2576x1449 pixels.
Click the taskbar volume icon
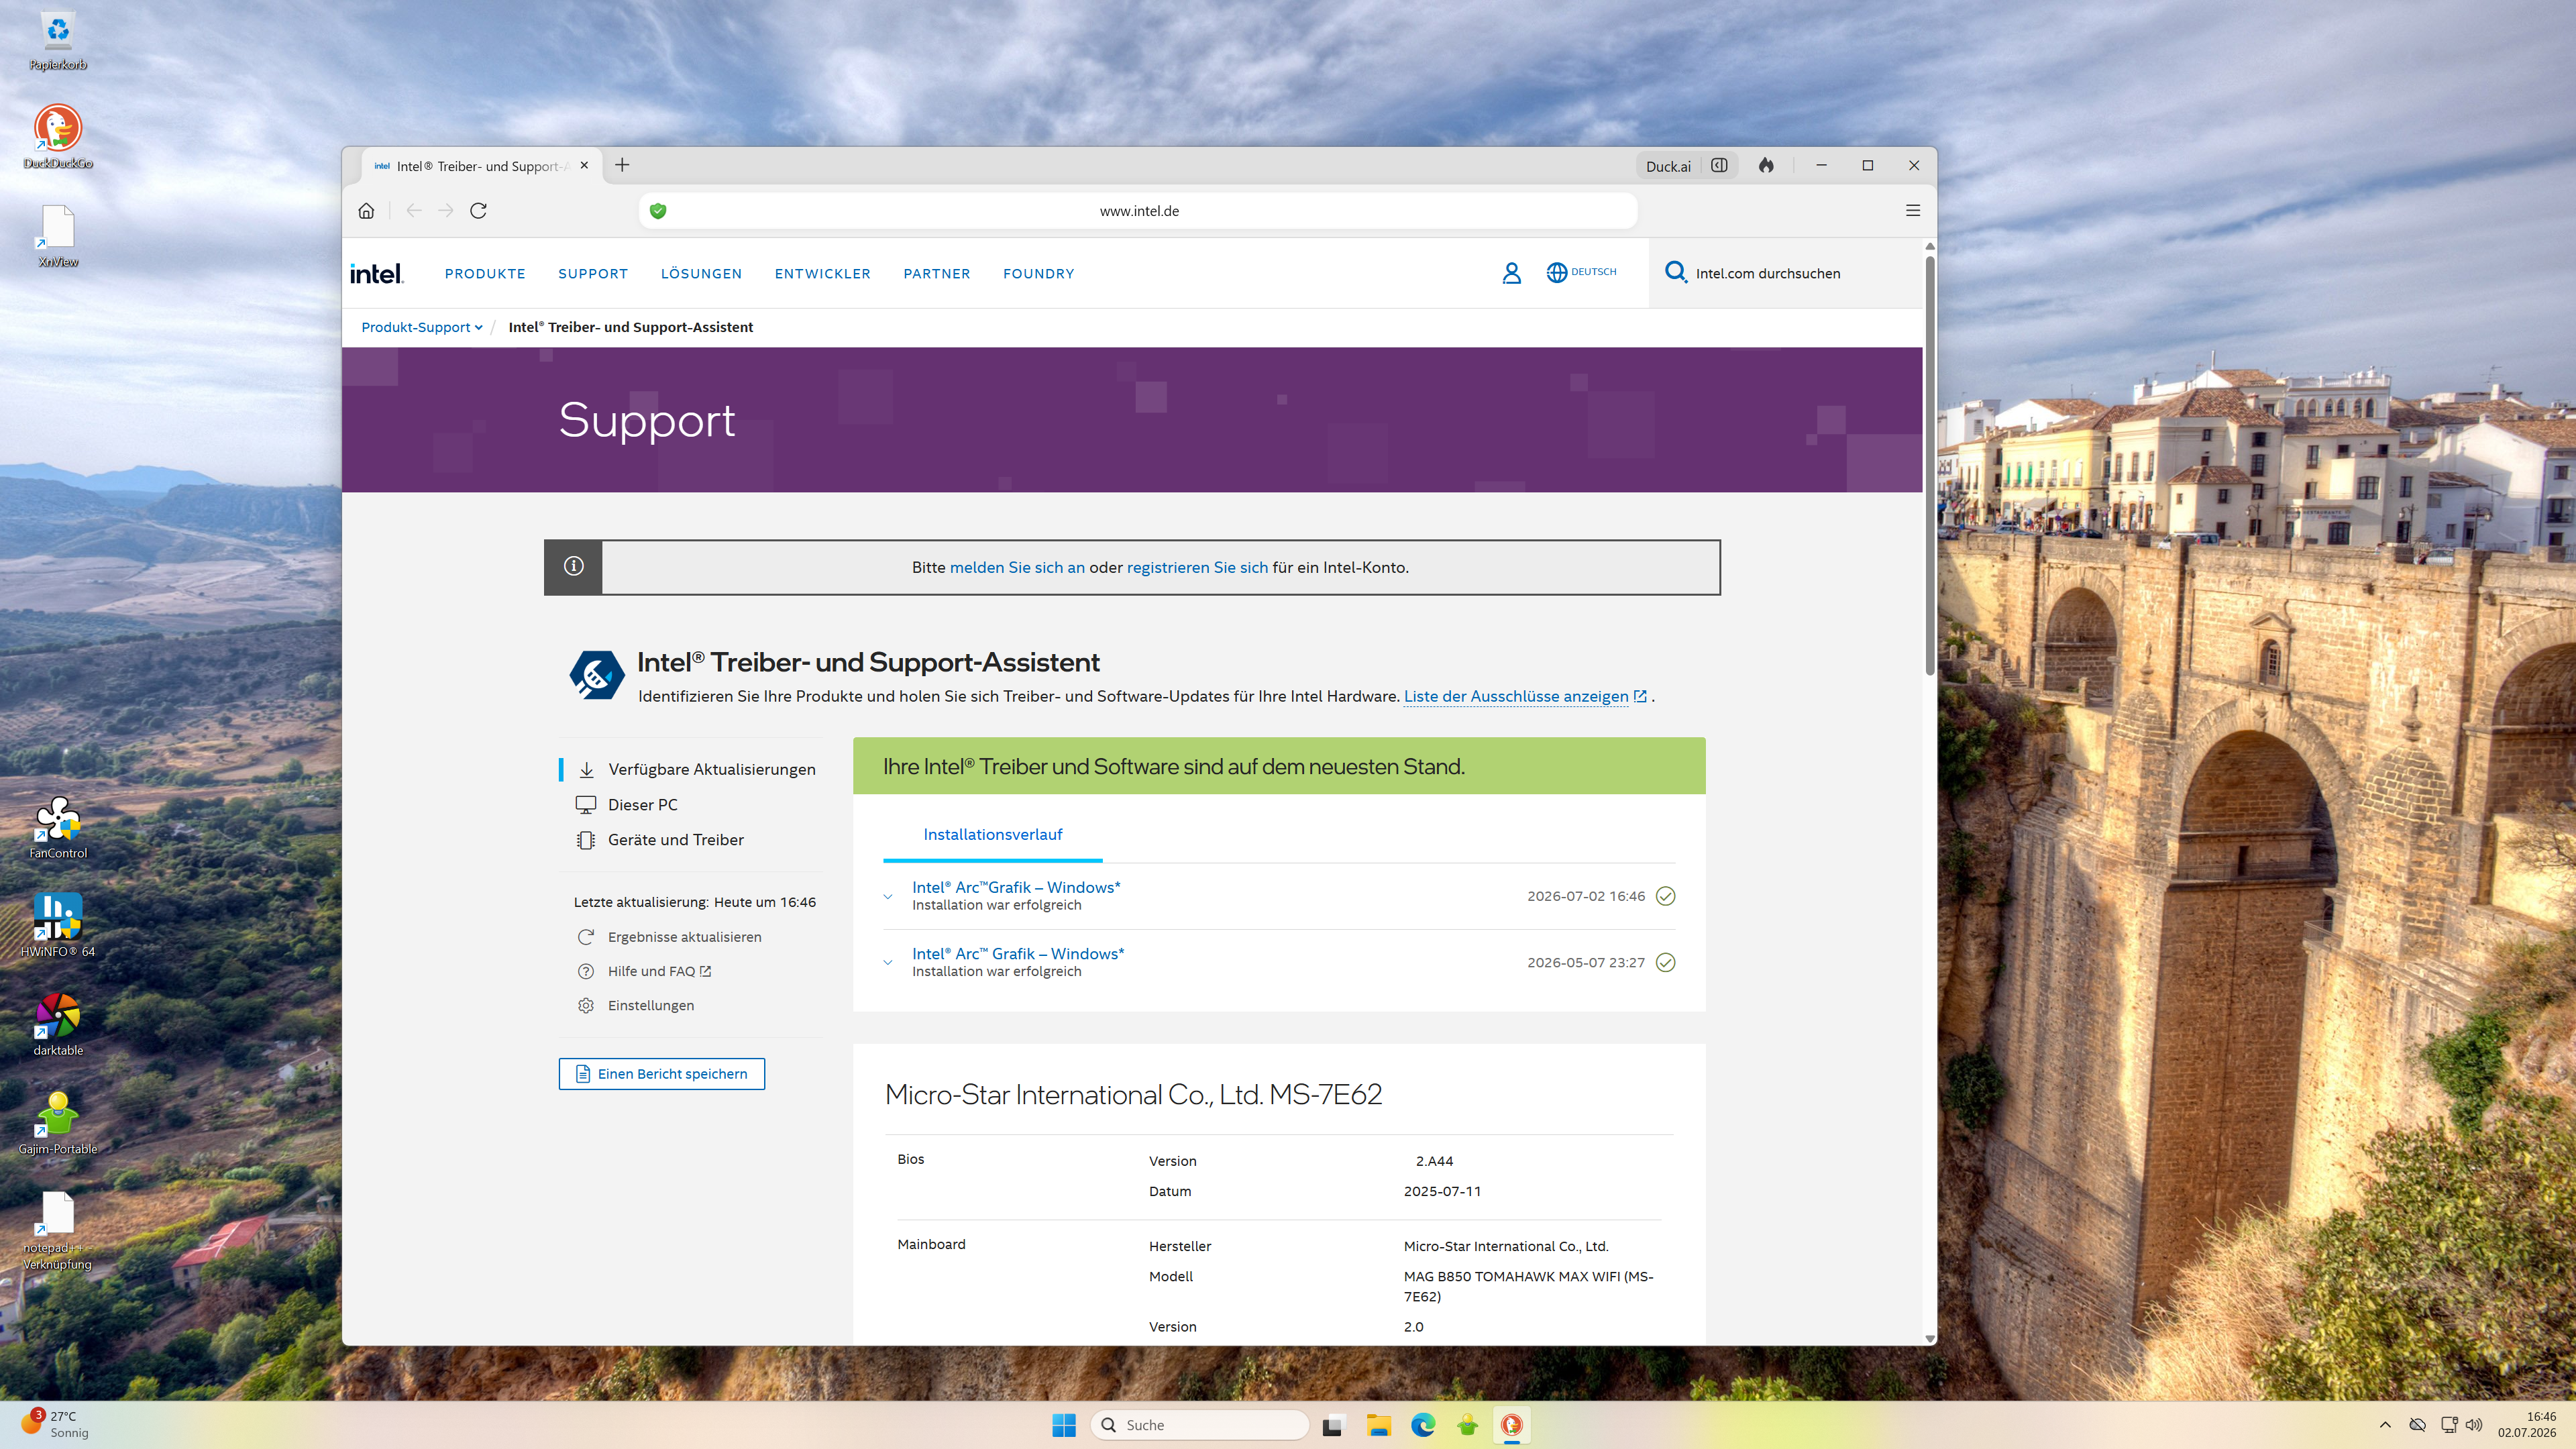tap(2474, 1425)
